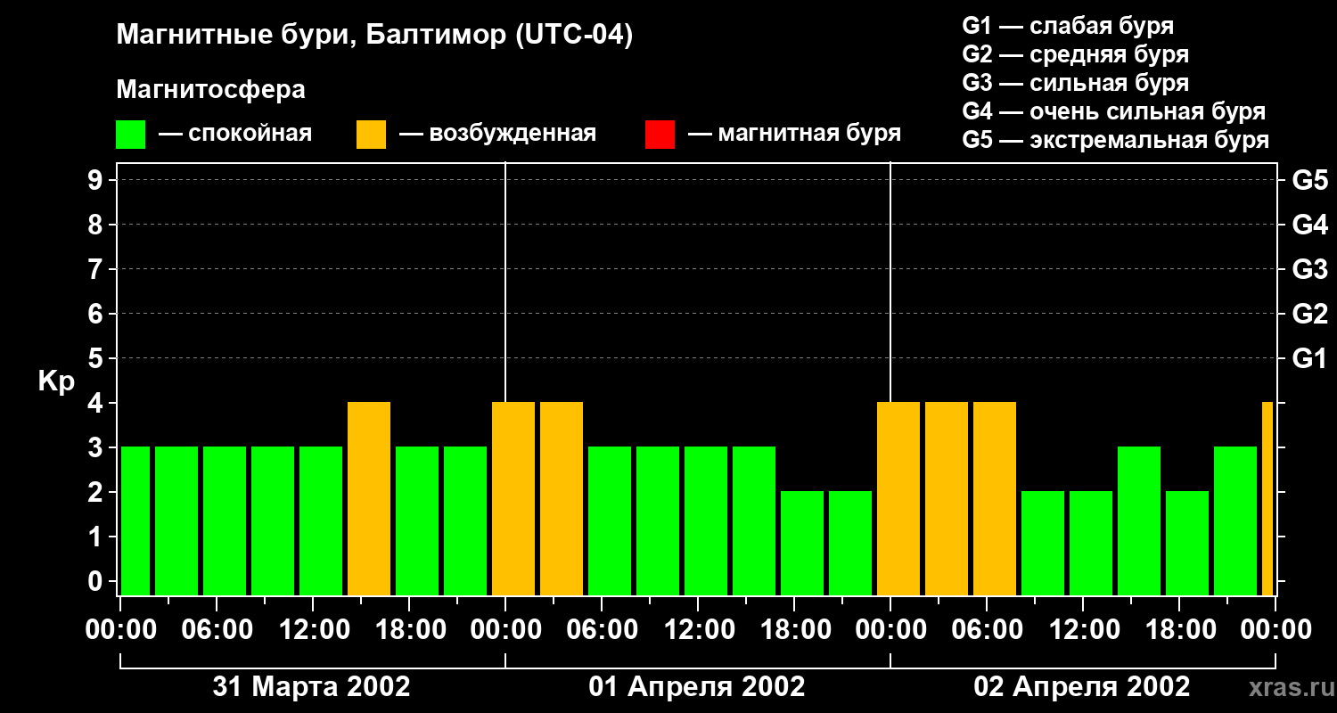Image resolution: width=1337 pixels, height=713 pixels.
Task: Click the 'G2' label on the right axis
Action: click(x=1309, y=314)
